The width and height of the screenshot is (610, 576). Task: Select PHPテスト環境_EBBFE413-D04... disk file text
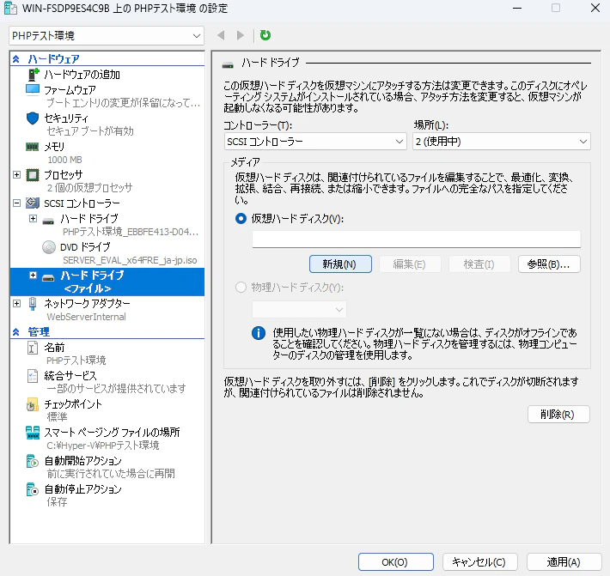coord(131,232)
